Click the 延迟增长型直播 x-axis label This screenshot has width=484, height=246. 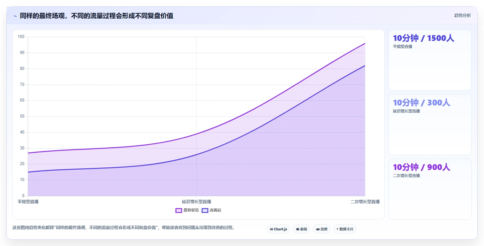pos(196,202)
